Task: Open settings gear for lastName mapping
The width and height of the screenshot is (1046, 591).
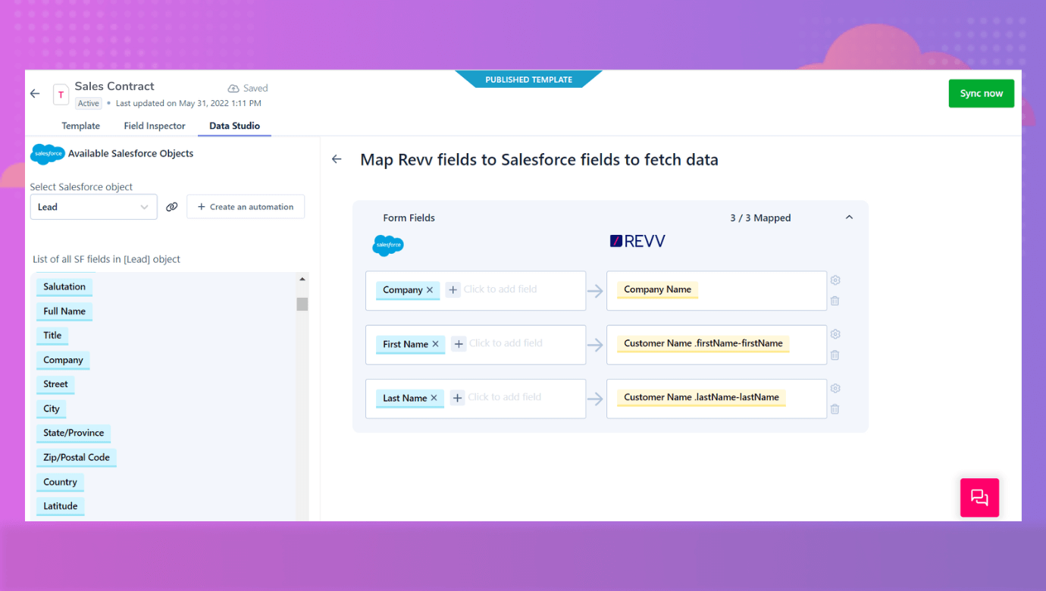Action: coord(835,388)
